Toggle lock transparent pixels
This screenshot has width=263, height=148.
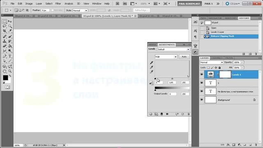208,67
